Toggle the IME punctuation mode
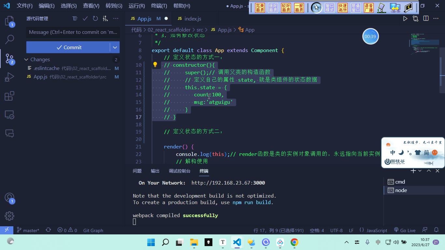Screen dimensions: 445x250 point(409,153)
